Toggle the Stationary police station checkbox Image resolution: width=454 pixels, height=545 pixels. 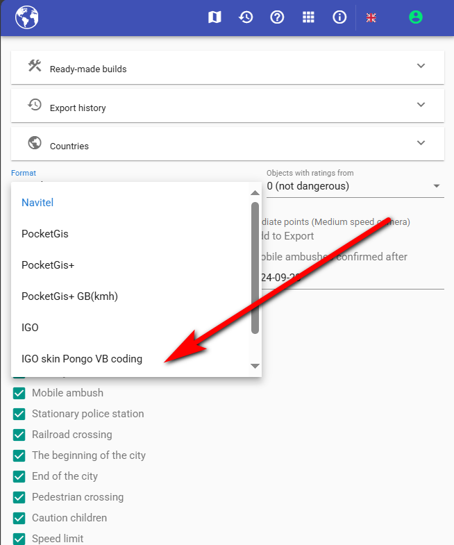(19, 414)
